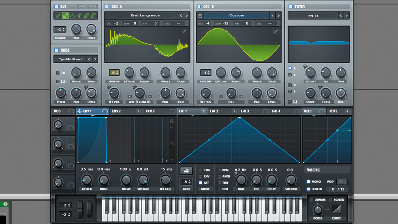The height and width of the screenshot is (224, 398).
Task: Enable LFO BPM sync checkbox
Action: point(219,170)
